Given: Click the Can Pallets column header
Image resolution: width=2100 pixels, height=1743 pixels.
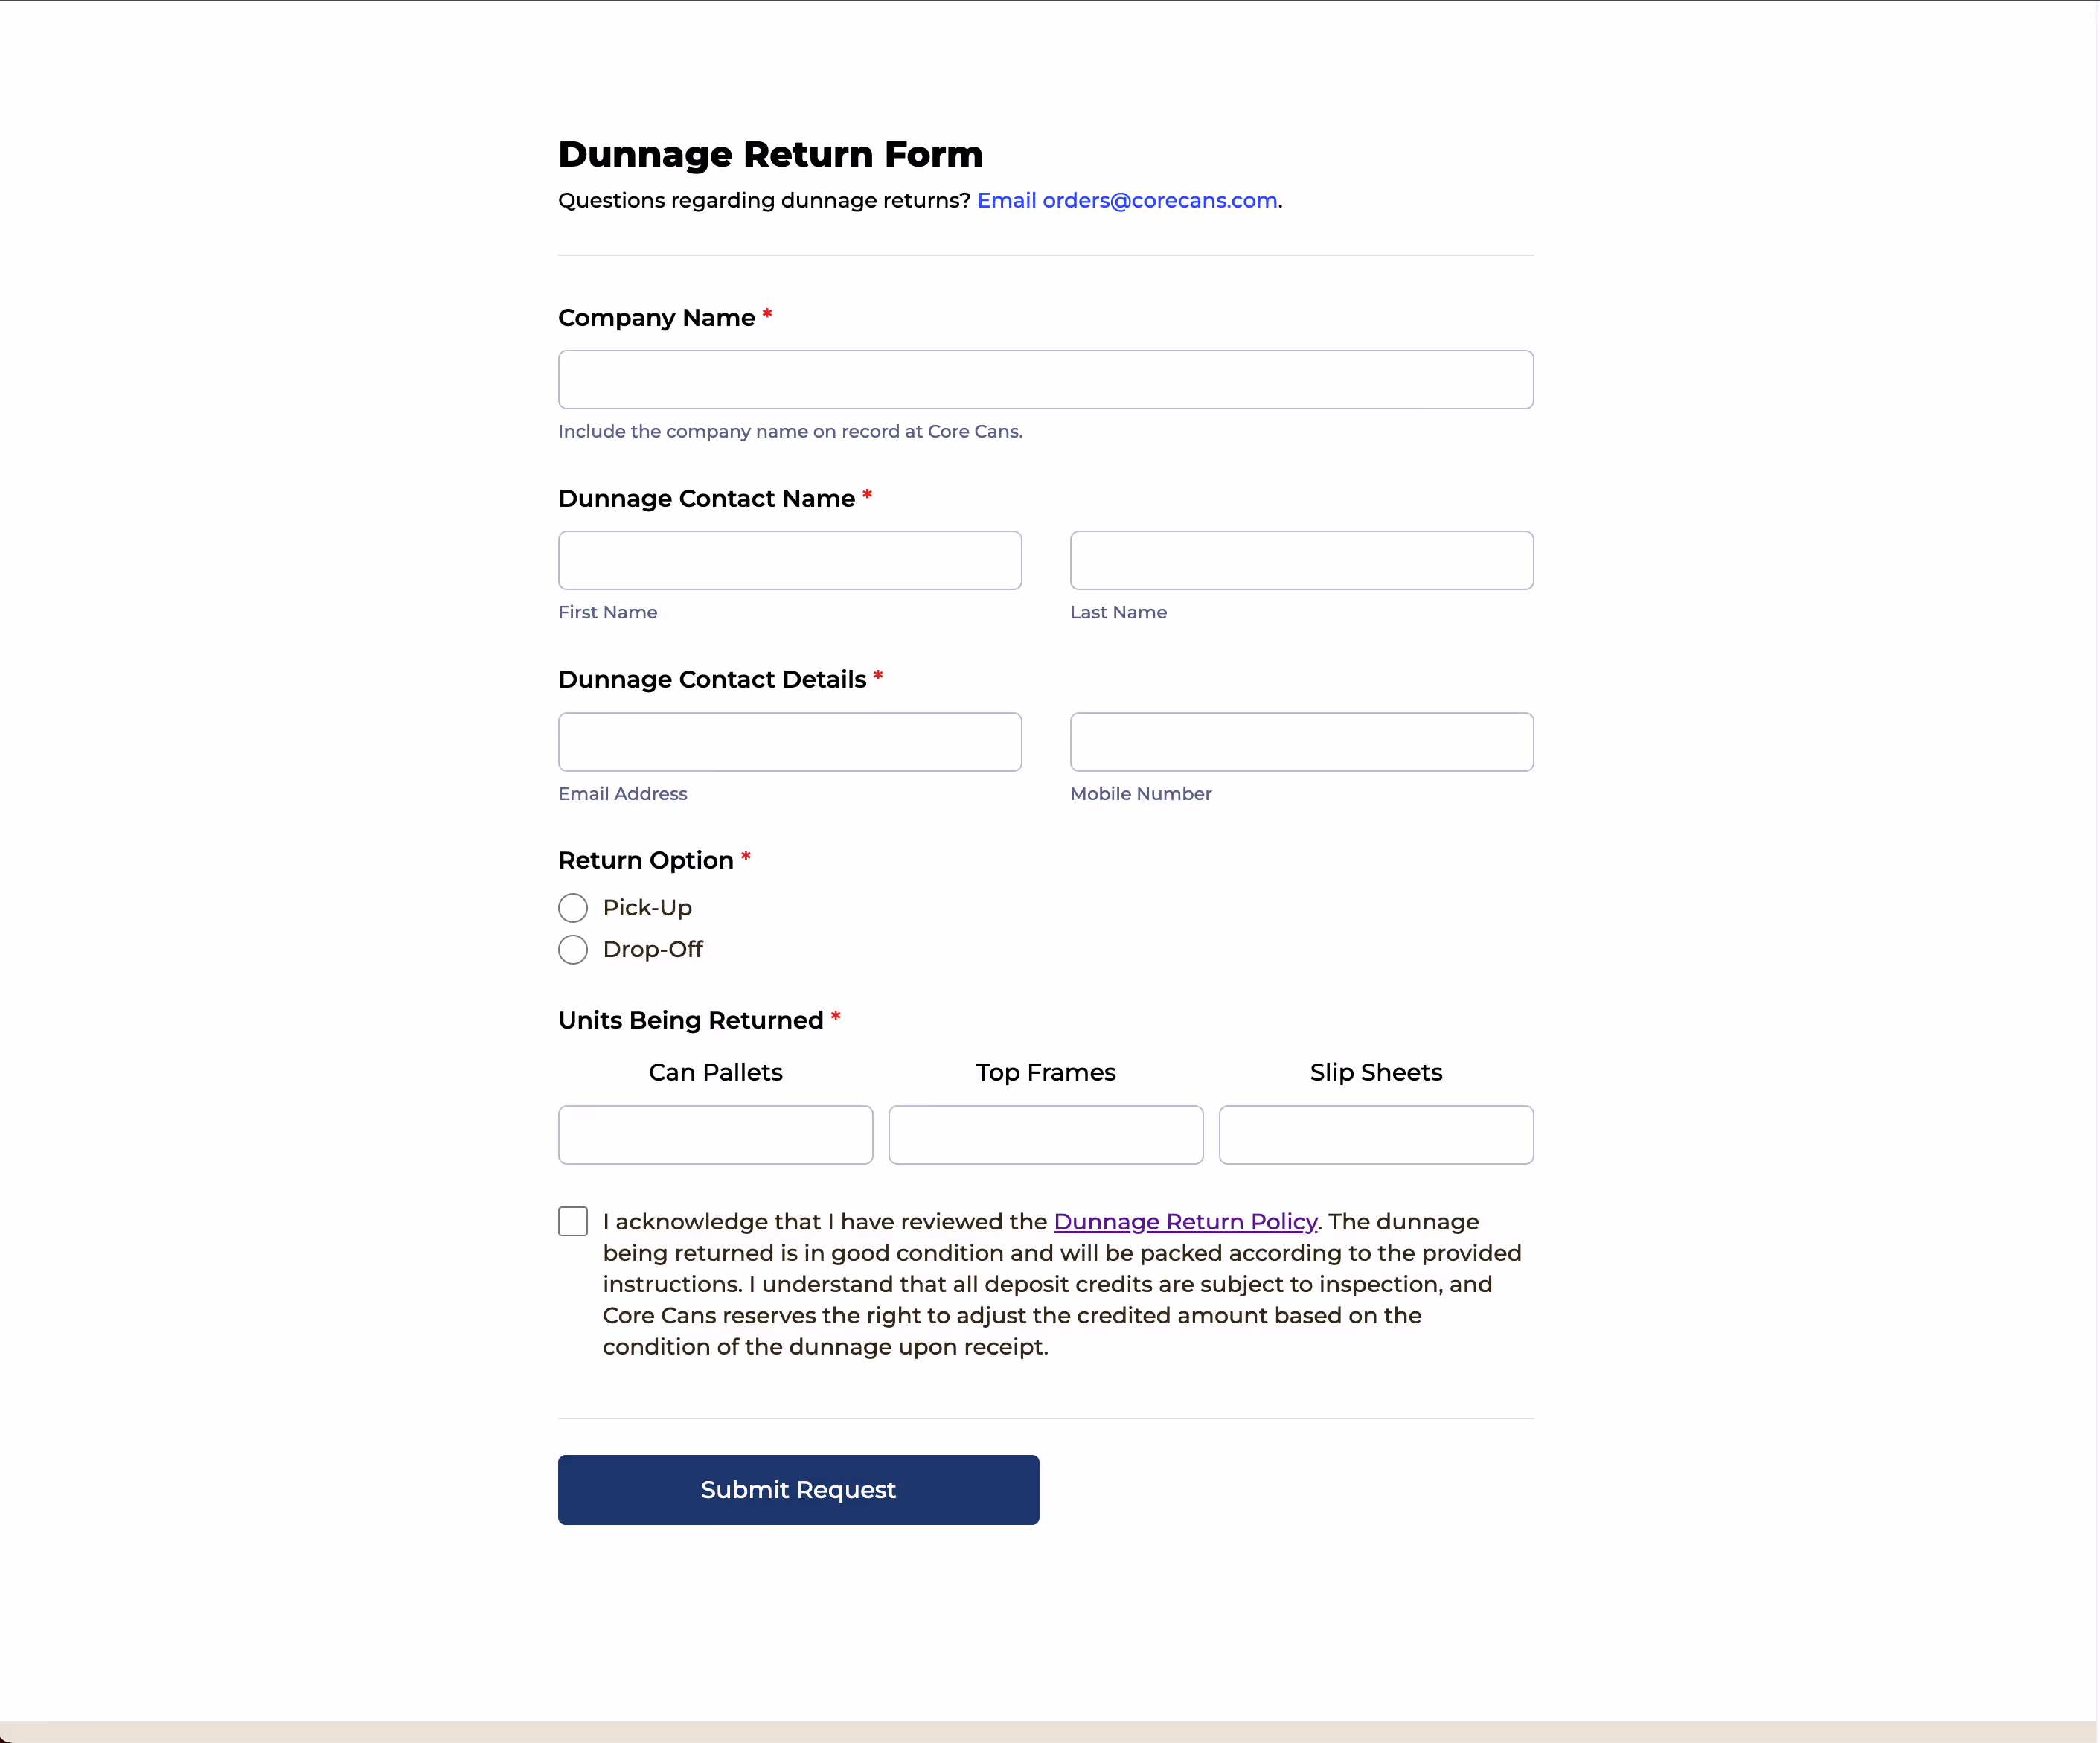Looking at the screenshot, I should click(715, 1072).
